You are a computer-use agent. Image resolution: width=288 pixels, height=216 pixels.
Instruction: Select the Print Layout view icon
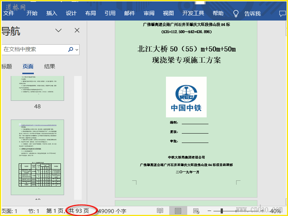pyautogui.click(x=178, y=211)
